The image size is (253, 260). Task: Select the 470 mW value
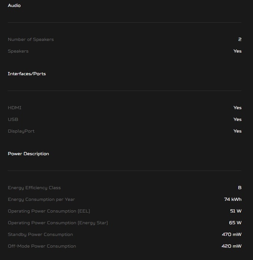(x=232, y=235)
